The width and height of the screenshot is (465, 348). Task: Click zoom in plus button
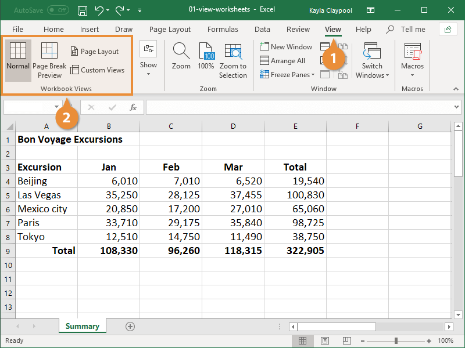pos(429,341)
